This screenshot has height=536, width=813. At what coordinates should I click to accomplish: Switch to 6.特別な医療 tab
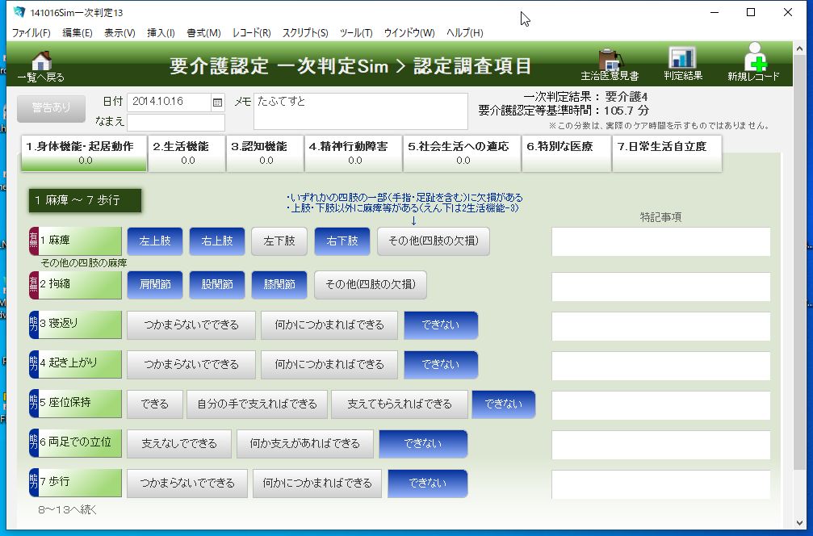coord(566,153)
